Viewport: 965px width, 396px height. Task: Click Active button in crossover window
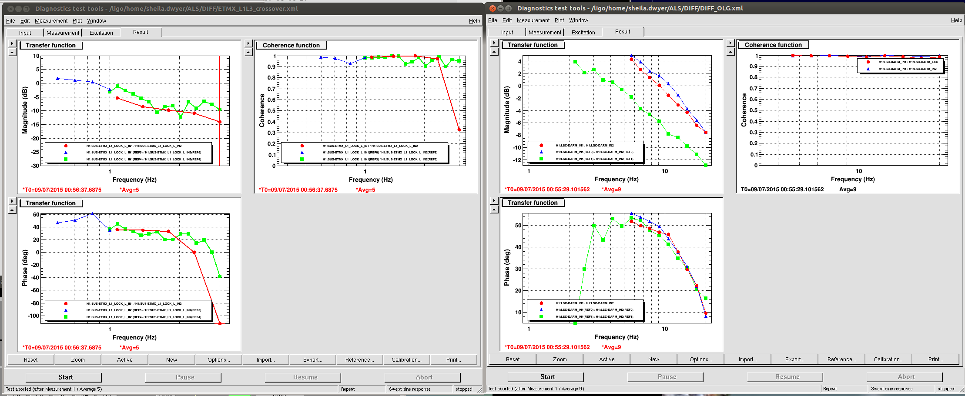click(x=124, y=359)
